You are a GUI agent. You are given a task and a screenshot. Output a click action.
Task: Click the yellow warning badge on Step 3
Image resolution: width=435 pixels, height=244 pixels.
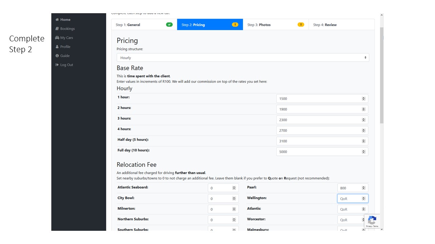pyautogui.click(x=301, y=25)
